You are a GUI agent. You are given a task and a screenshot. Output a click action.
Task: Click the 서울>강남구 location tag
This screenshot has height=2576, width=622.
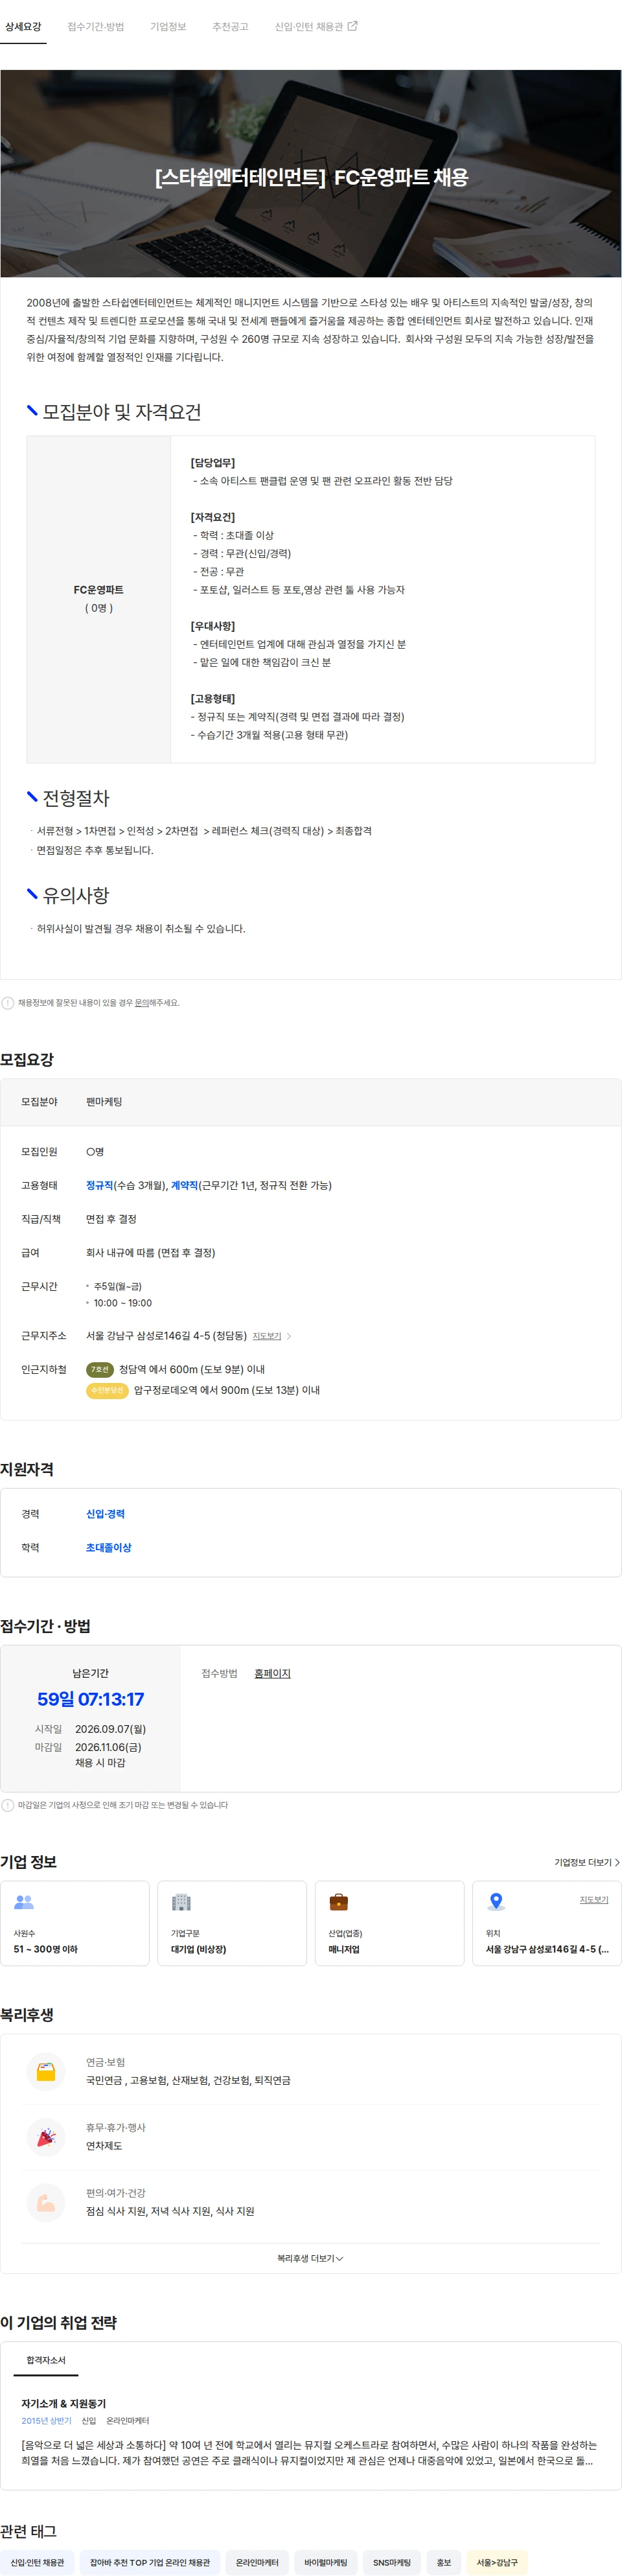pyautogui.click(x=497, y=2563)
